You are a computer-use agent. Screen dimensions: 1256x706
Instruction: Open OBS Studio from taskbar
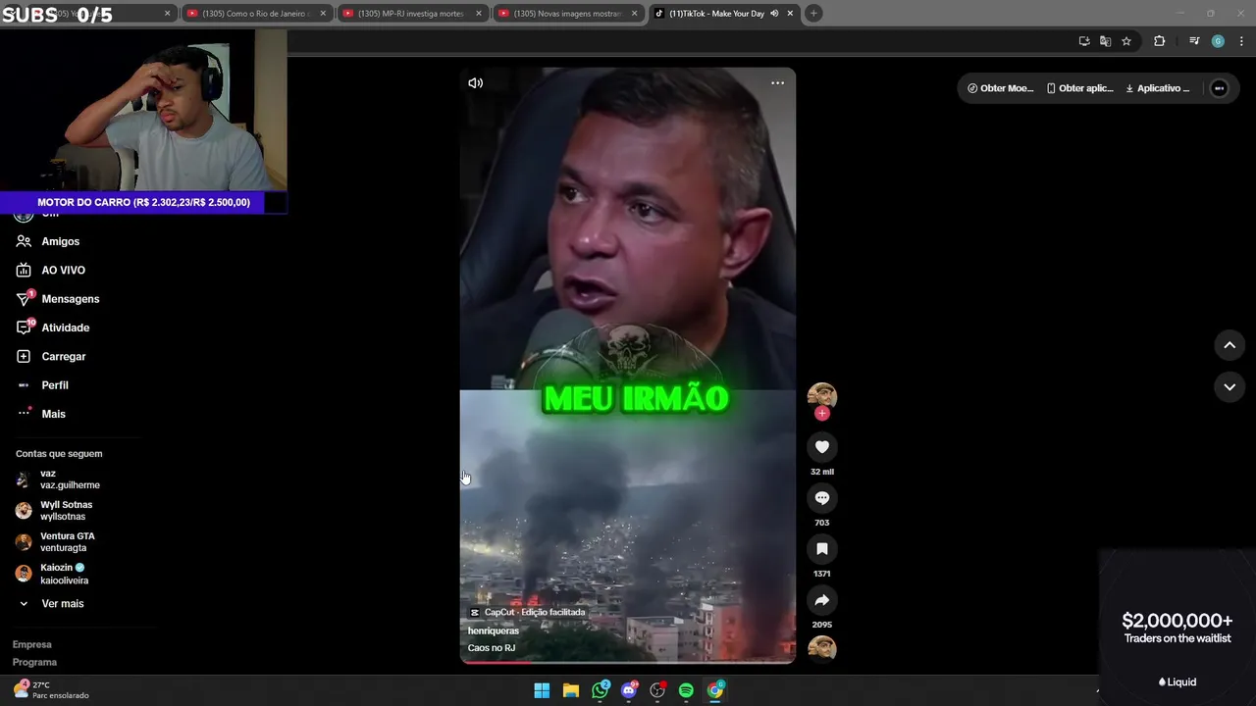657,690
